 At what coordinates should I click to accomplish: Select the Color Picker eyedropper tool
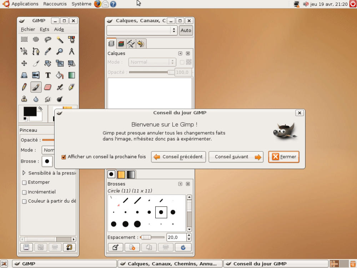[48, 51]
